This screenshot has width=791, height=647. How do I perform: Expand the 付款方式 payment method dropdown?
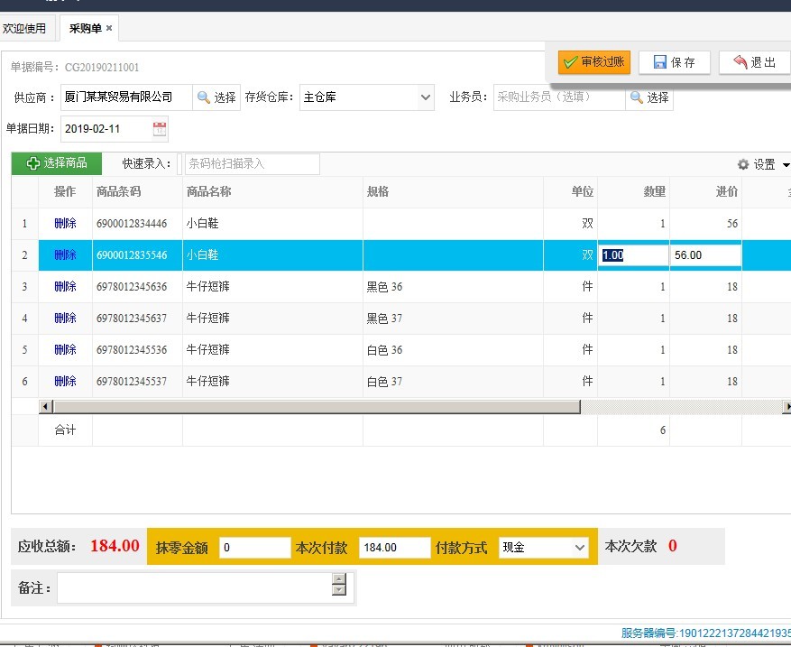pyautogui.click(x=580, y=548)
